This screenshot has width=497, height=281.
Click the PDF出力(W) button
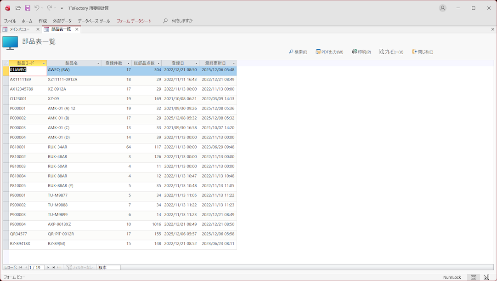click(x=329, y=52)
